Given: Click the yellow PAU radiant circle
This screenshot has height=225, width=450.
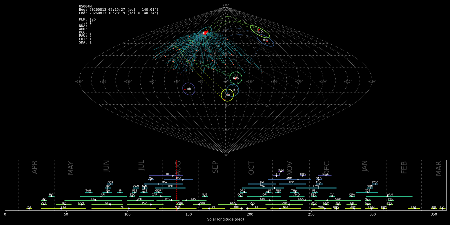Looking at the screenshot, I should click(x=227, y=95).
